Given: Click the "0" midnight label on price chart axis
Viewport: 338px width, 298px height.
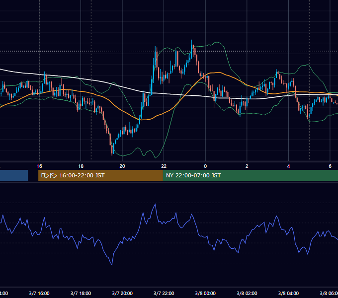Looking at the screenshot, I should pos(205,166).
